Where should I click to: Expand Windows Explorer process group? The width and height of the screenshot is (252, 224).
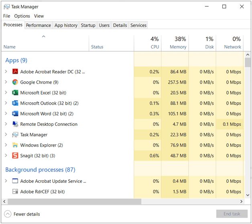6,145
